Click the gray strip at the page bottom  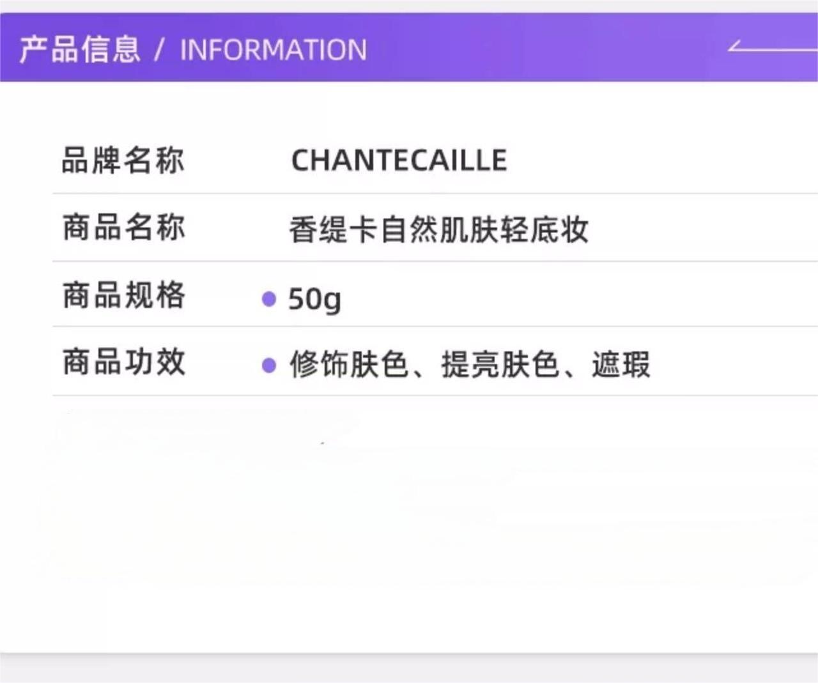pyautogui.click(x=409, y=671)
